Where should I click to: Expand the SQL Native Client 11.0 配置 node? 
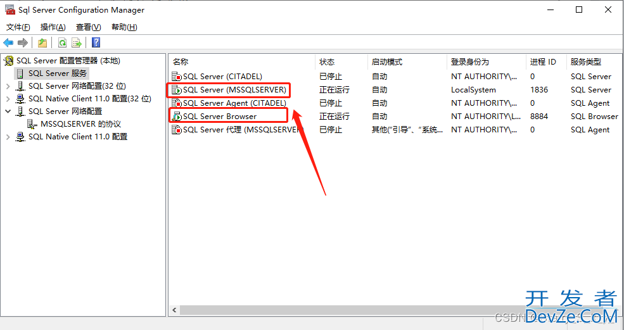8,137
